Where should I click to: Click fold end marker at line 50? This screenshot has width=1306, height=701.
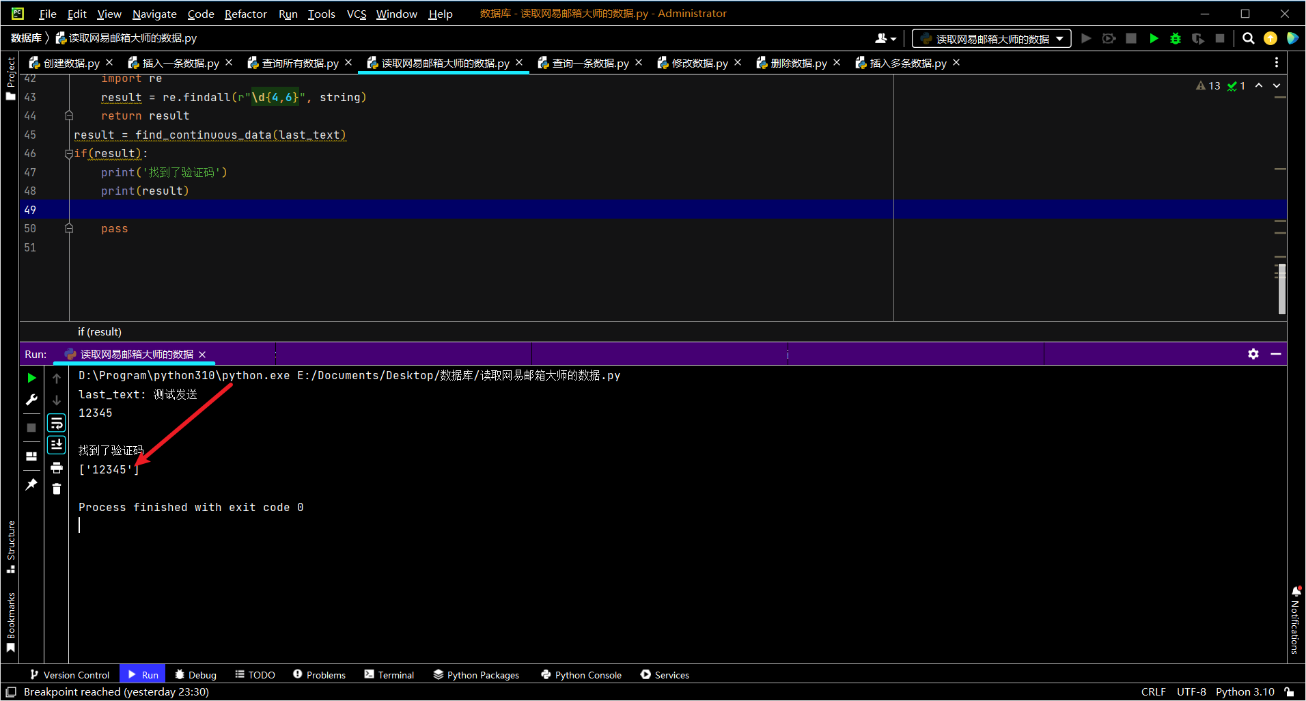pyautogui.click(x=69, y=228)
